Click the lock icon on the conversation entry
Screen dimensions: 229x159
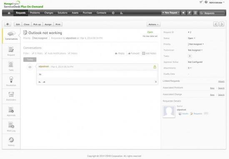pyautogui.click(x=154, y=67)
